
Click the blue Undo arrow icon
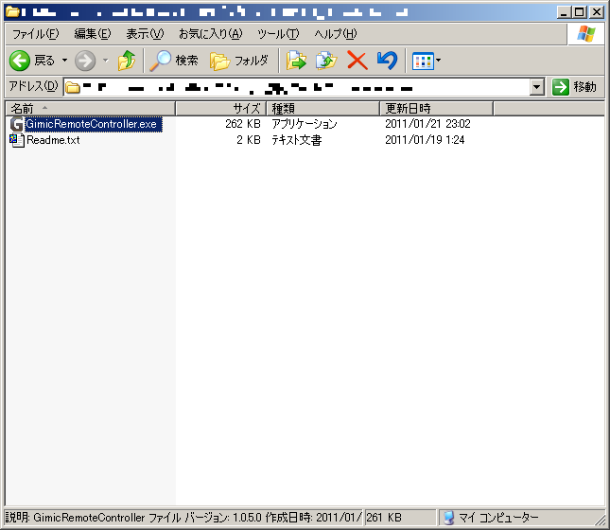coord(386,61)
